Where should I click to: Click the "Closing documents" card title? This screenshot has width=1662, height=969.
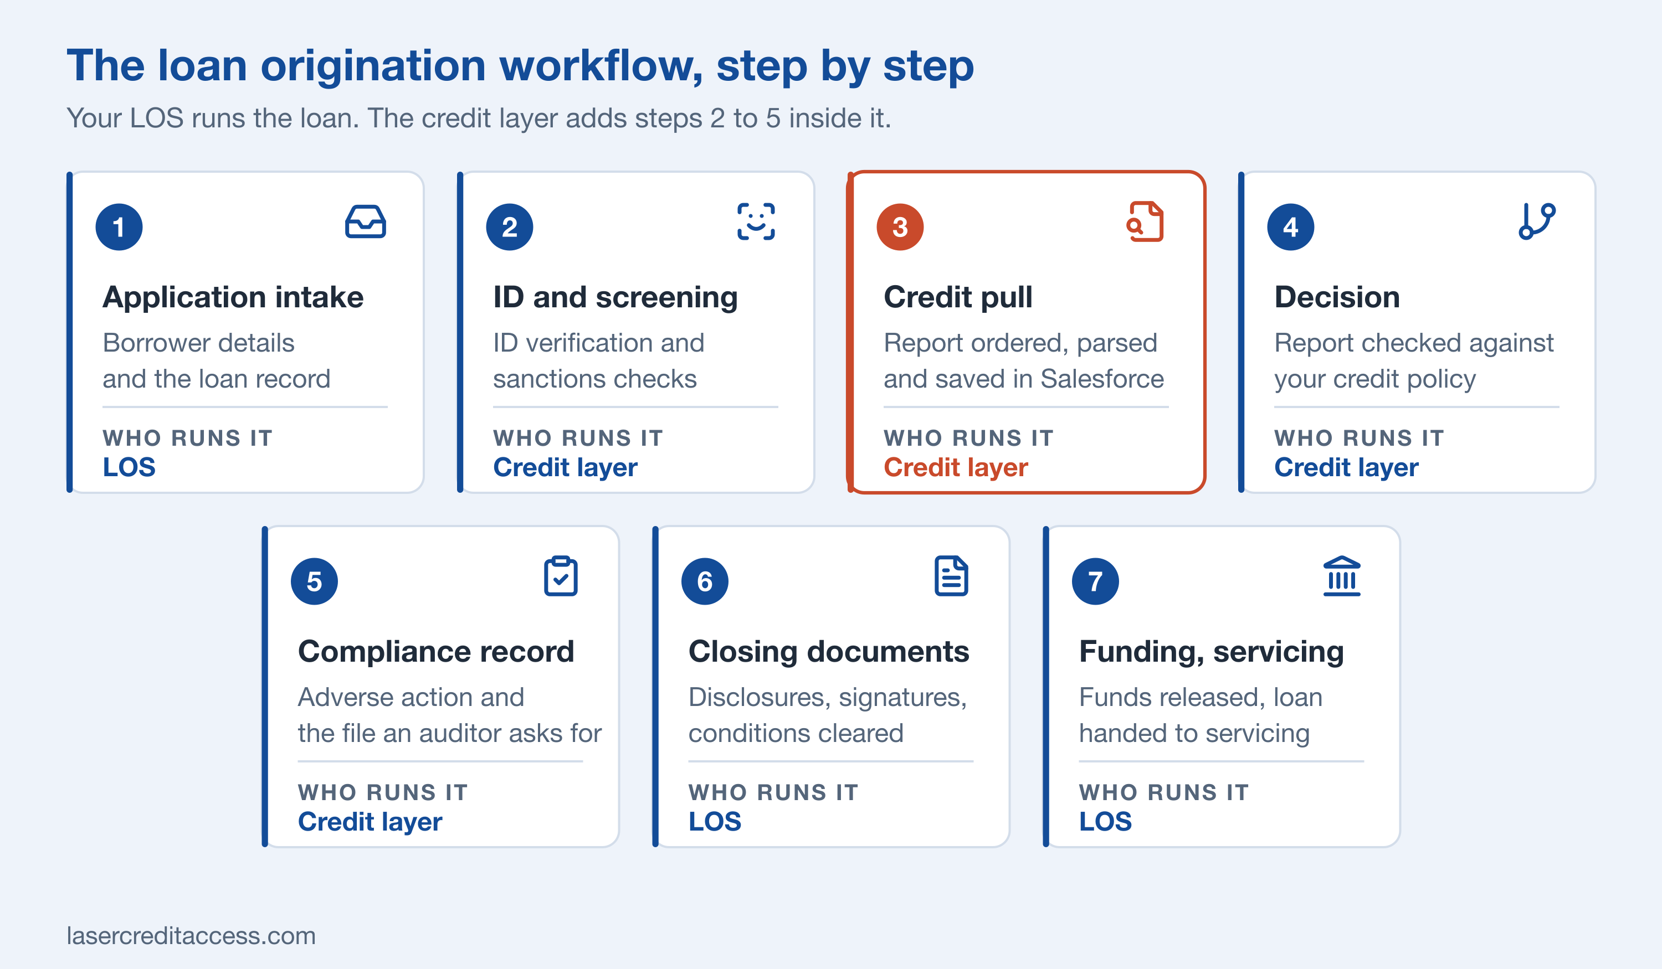[x=828, y=652]
